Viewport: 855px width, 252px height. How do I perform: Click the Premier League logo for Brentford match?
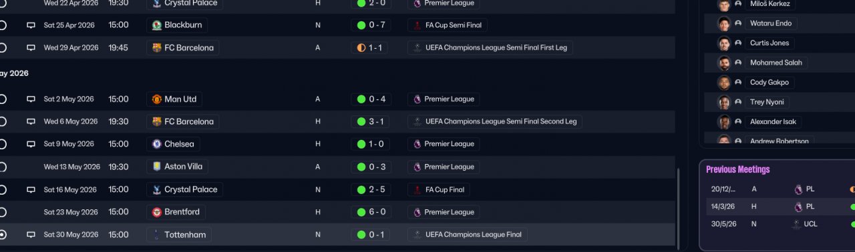click(x=417, y=212)
